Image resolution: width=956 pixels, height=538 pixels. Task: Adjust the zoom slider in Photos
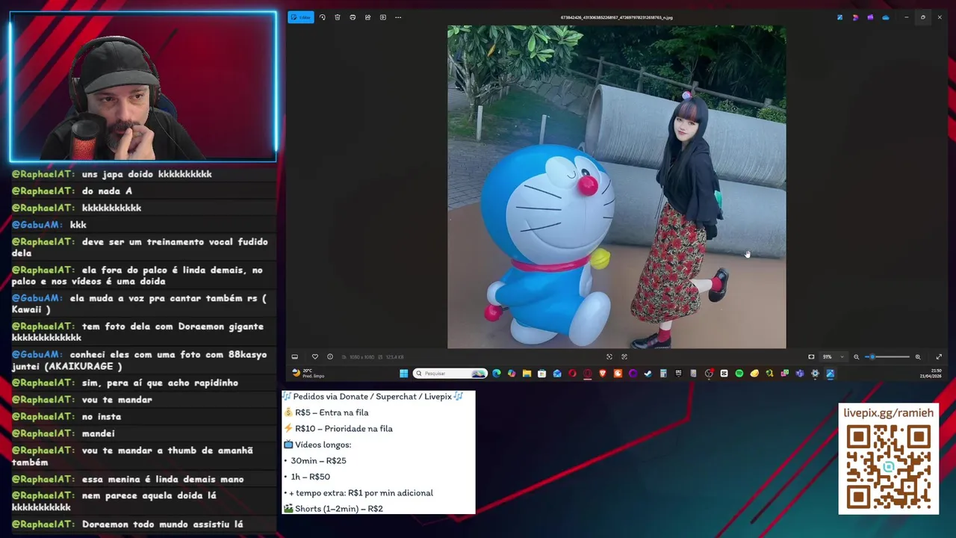point(888,357)
